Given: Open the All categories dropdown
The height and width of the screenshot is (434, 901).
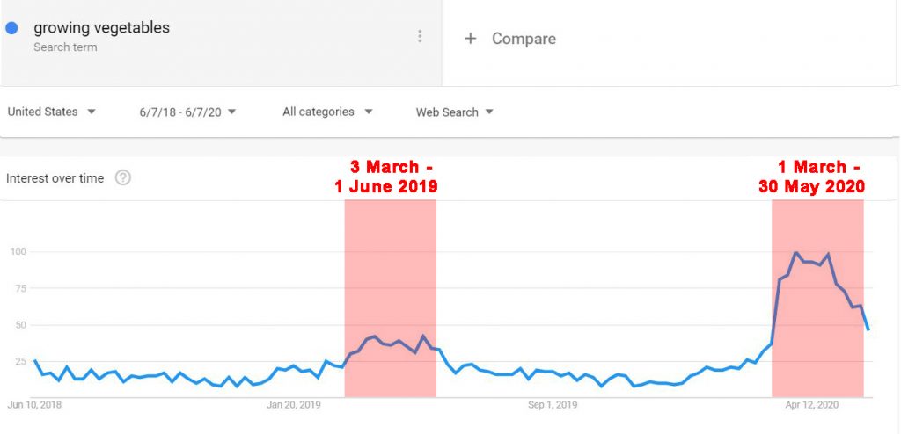Looking at the screenshot, I should click(x=327, y=112).
